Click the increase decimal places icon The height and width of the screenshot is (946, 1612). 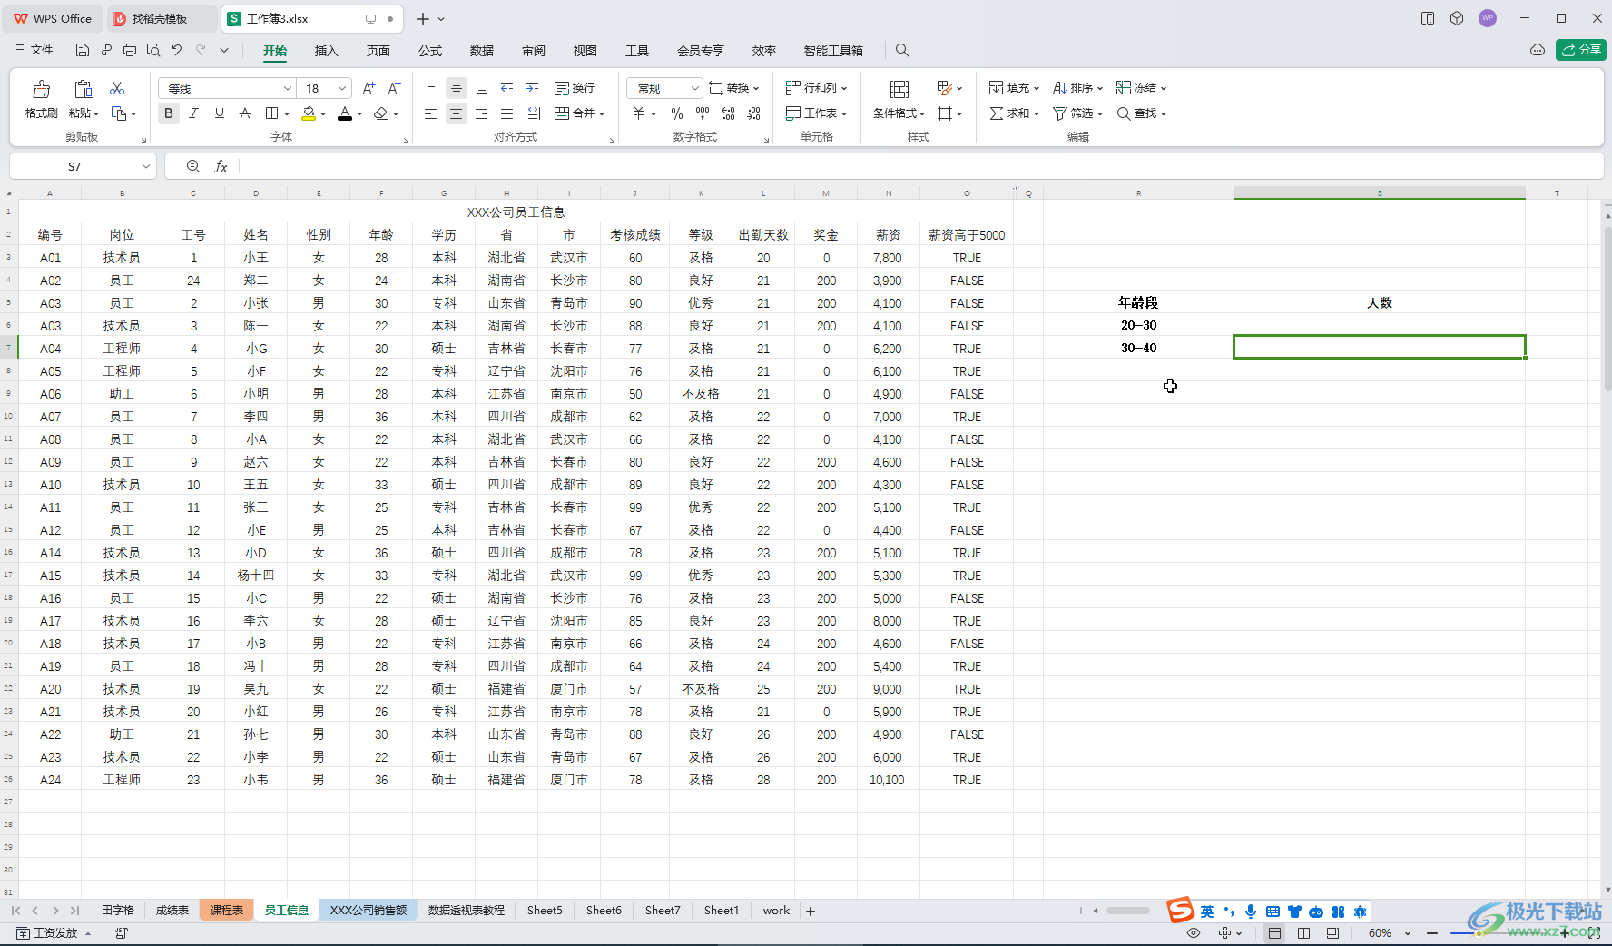728,113
